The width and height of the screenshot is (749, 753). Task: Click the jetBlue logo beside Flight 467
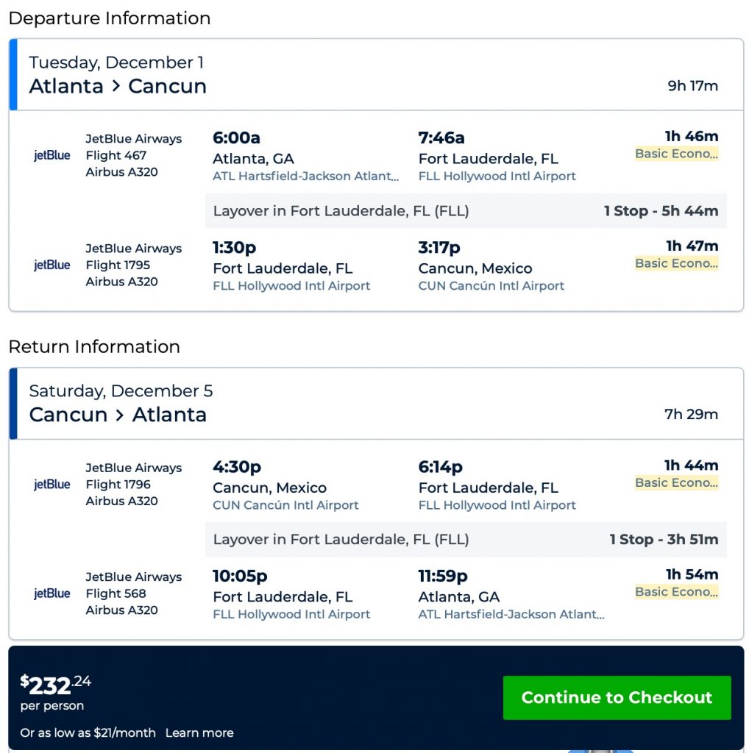pos(52,155)
